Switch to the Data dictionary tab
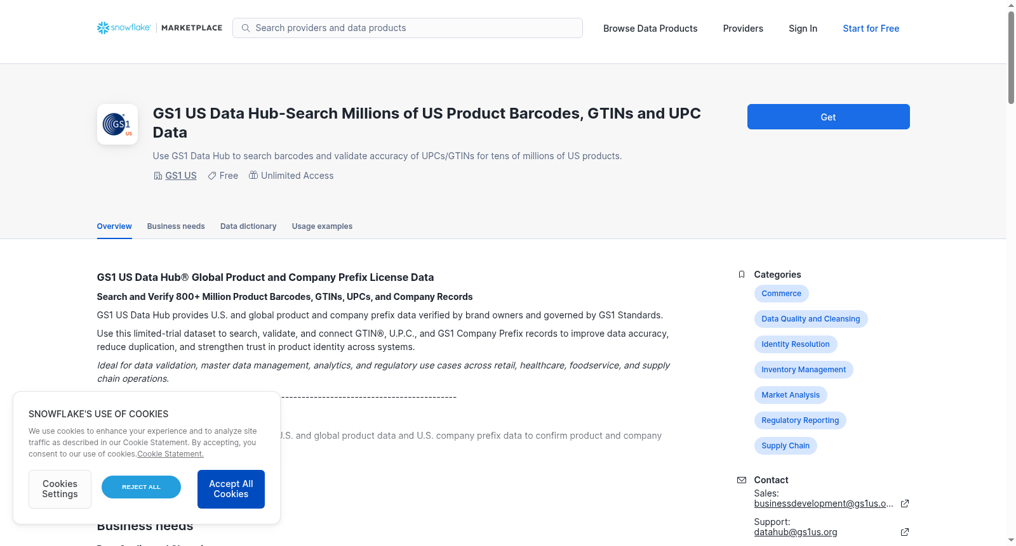Viewport: 1016px width, 546px height. tap(248, 226)
